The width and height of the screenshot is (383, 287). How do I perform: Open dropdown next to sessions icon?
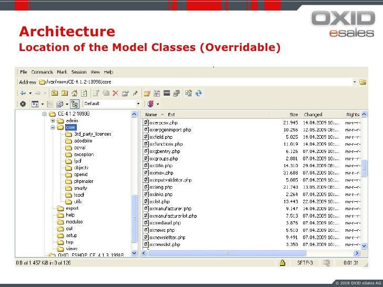tap(158, 104)
